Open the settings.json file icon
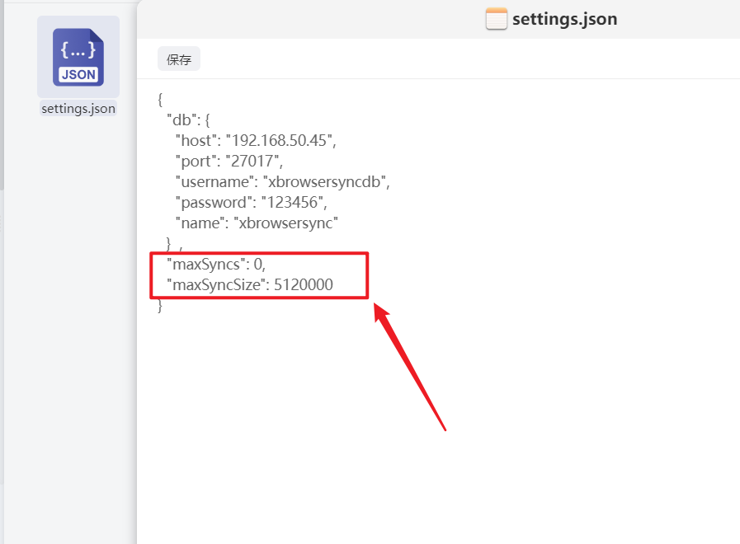The width and height of the screenshot is (740, 544). pyautogui.click(x=78, y=57)
